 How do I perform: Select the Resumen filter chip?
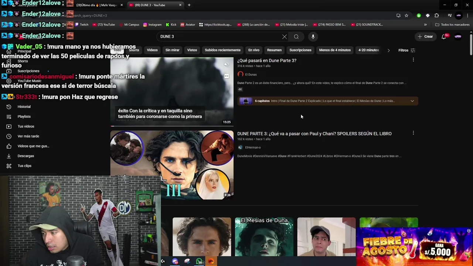pos(274,50)
